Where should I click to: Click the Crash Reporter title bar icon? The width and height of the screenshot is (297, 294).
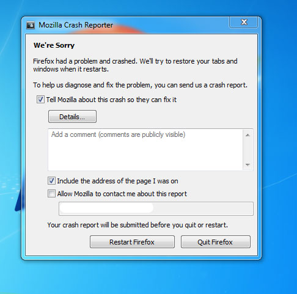point(31,25)
